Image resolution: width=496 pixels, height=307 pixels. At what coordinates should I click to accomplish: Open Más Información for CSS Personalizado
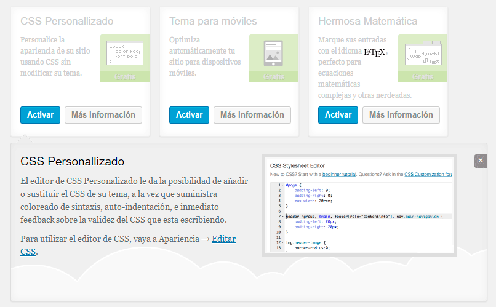[x=103, y=115]
